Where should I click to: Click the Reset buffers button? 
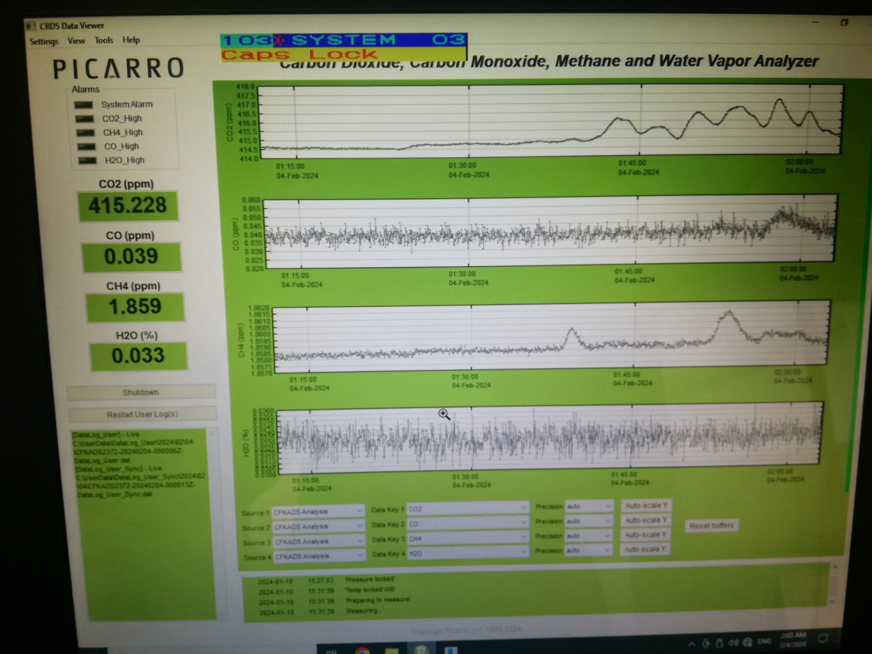coord(711,525)
